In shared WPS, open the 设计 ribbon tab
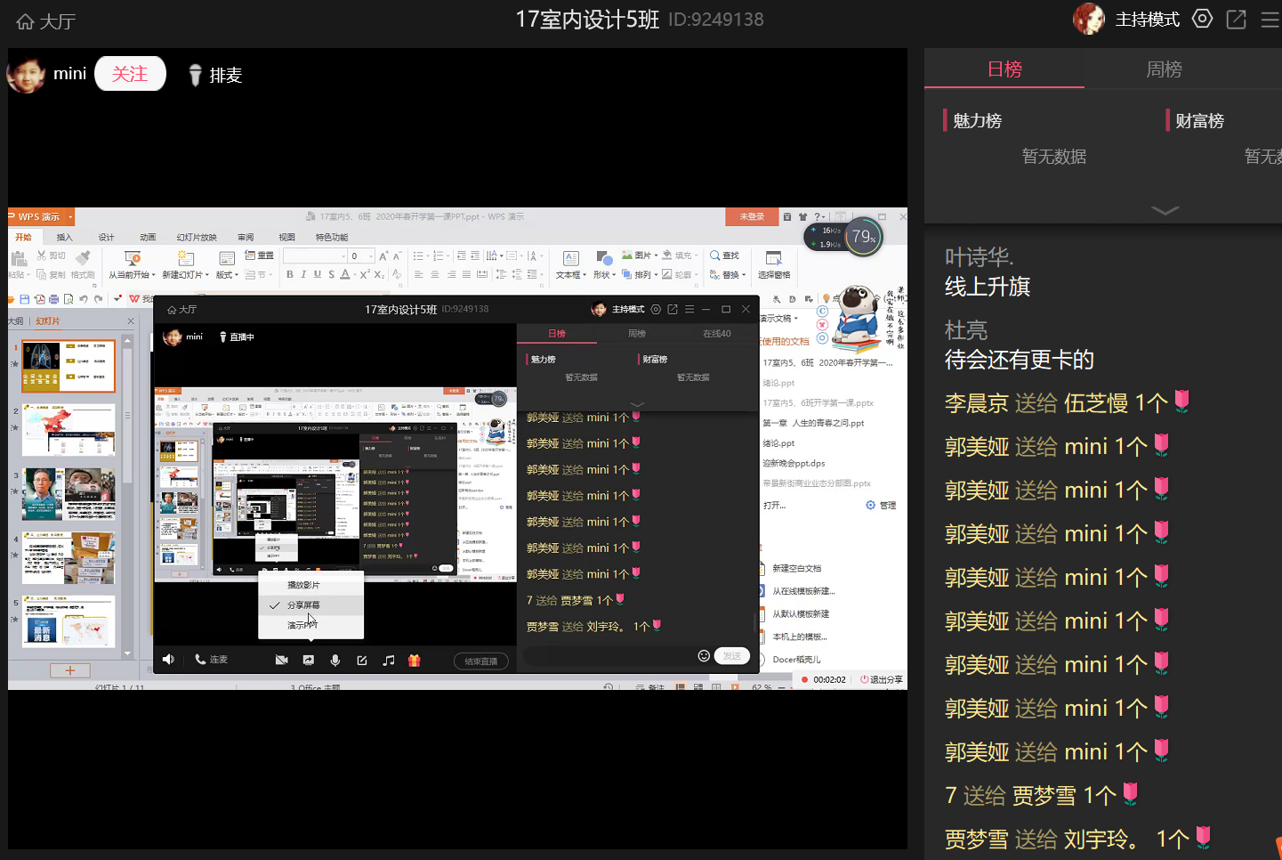The image size is (1282, 860). click(x=106, y=237)
